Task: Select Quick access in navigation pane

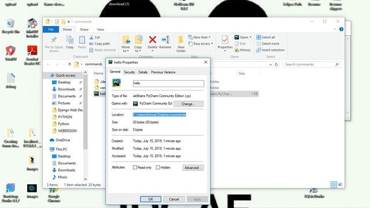Action: coord(63,75)
